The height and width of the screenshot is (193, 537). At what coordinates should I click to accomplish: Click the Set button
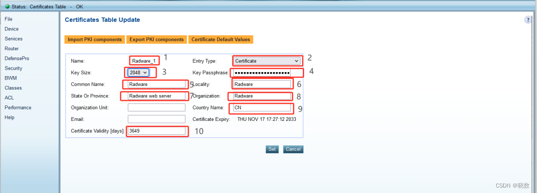click(272, 149)
